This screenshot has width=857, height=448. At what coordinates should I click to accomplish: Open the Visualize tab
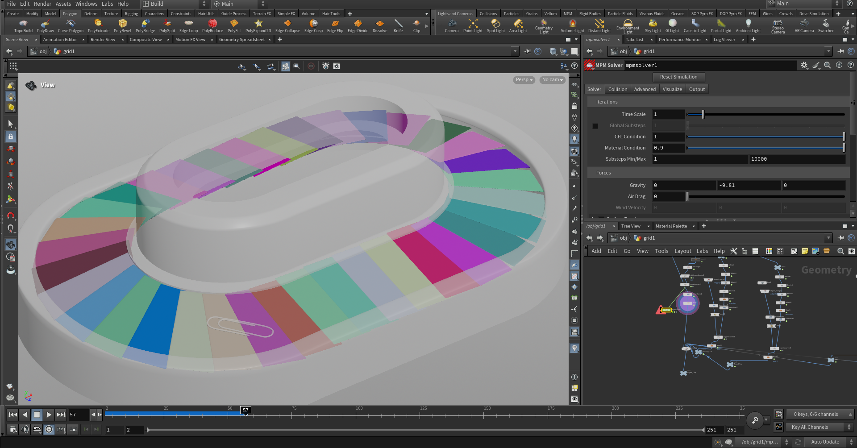tap(672, 89)
